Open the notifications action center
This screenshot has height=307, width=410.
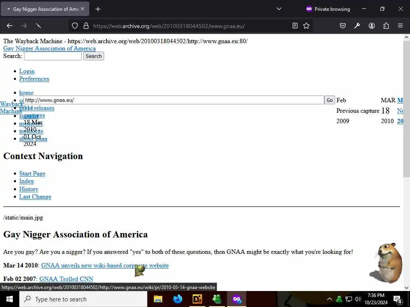(398, 299)
